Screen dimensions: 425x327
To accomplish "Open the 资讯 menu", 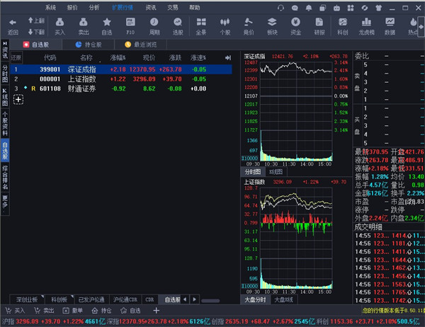I will (151, 8).
